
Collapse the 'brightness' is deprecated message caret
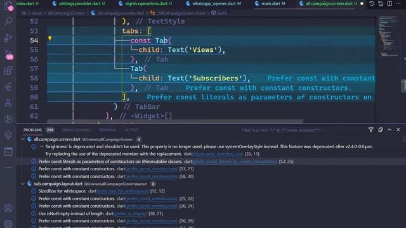point(42,146)
